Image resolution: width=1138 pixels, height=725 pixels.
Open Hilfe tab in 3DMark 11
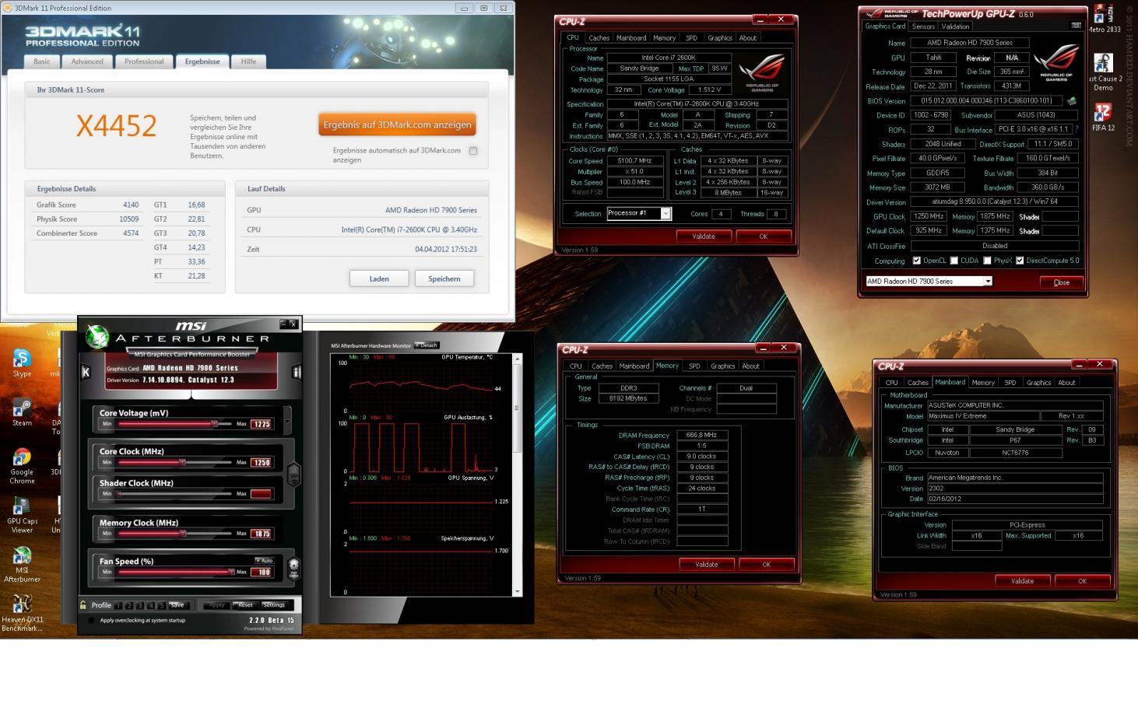pyautogui.click(x=248, y=61)
